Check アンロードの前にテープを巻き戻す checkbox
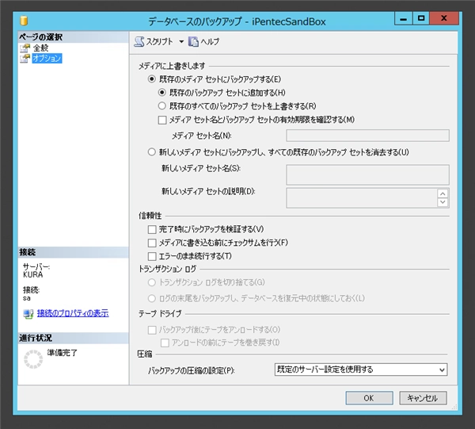 click(165, 343)
